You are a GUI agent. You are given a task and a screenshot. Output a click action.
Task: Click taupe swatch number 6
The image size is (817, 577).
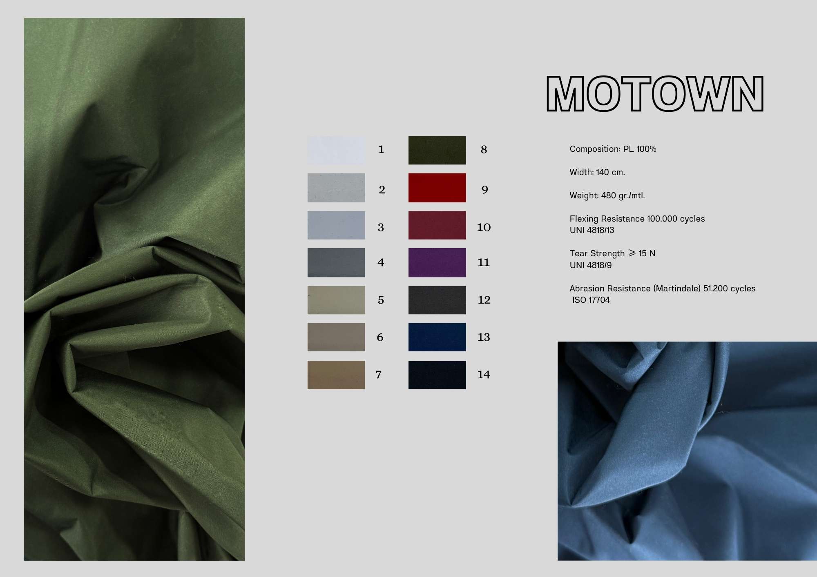click(x=336, y=337)
